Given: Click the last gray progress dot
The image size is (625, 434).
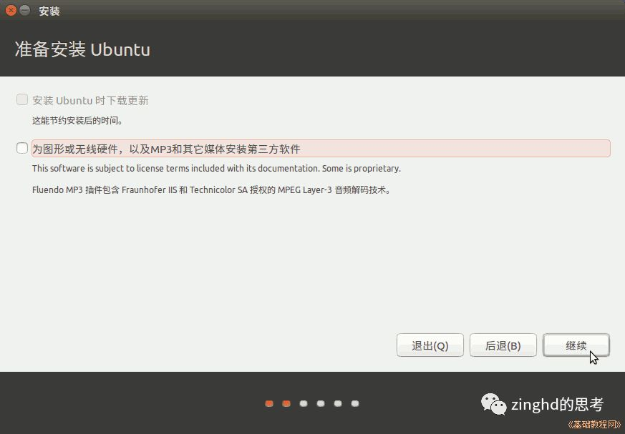Looking at the screenshot, I should tap(355, 404).
